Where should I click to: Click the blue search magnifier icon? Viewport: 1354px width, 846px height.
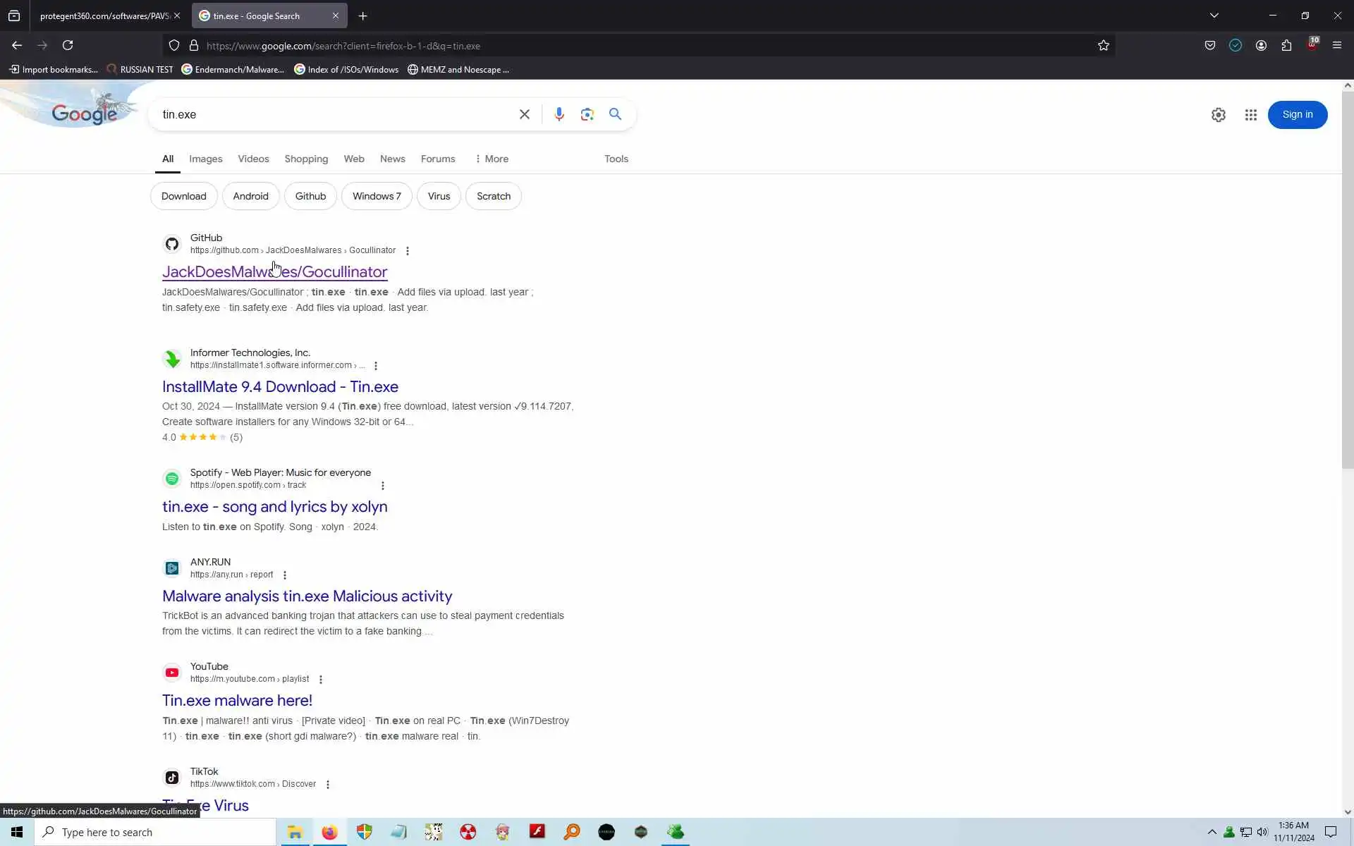(x=615, y=114)
